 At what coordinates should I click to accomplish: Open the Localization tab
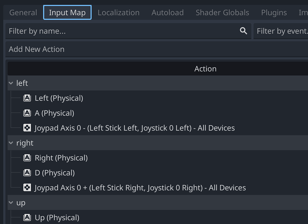(119, 13)
